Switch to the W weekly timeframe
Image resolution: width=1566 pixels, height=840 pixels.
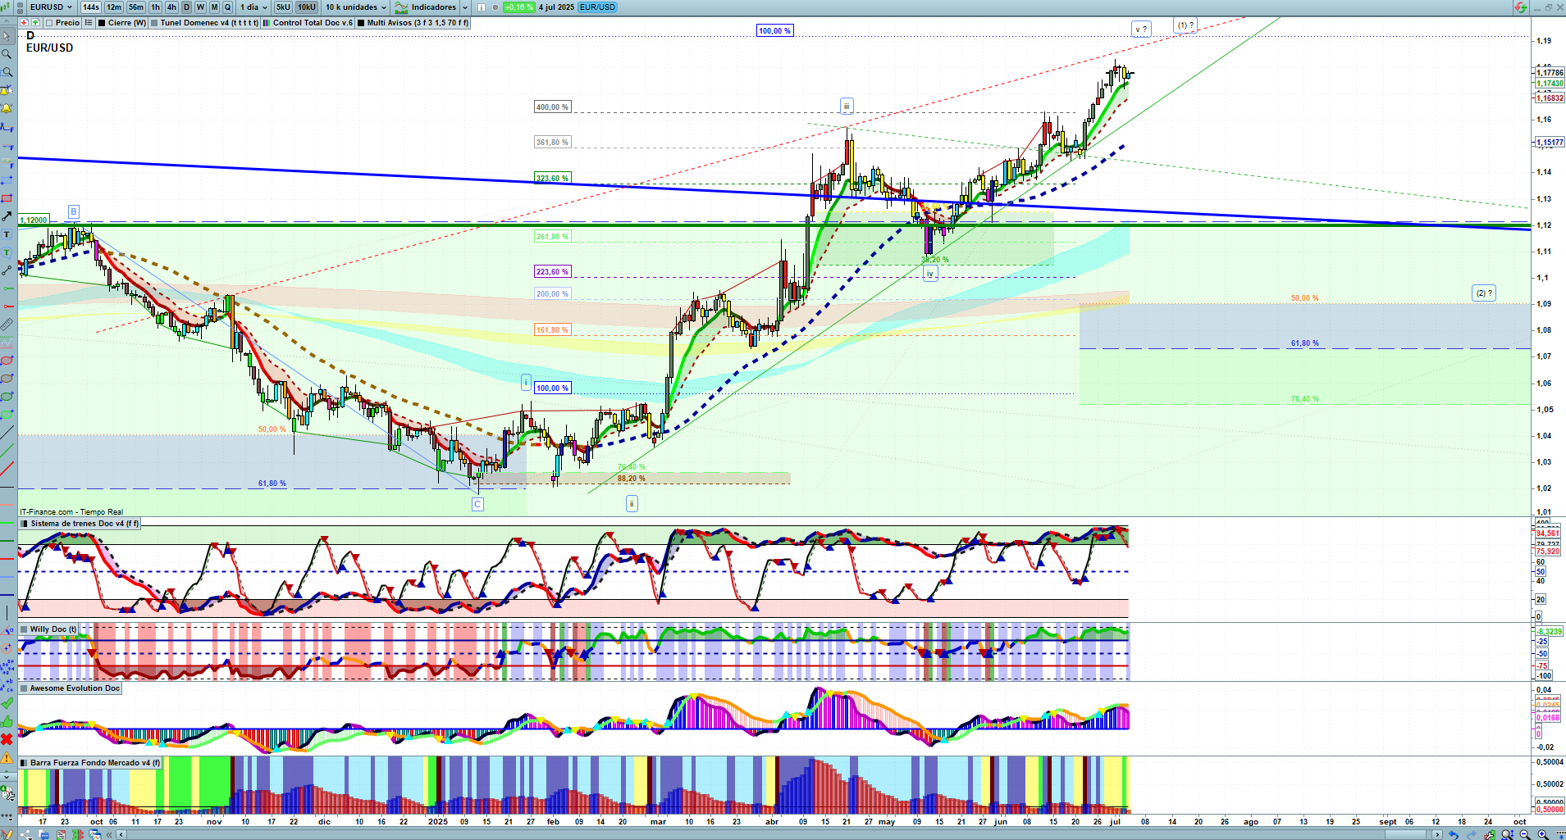[200, 7]
